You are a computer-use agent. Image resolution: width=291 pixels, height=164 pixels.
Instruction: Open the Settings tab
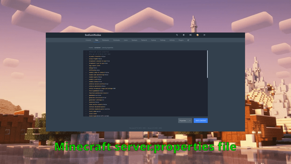(163, 40)
